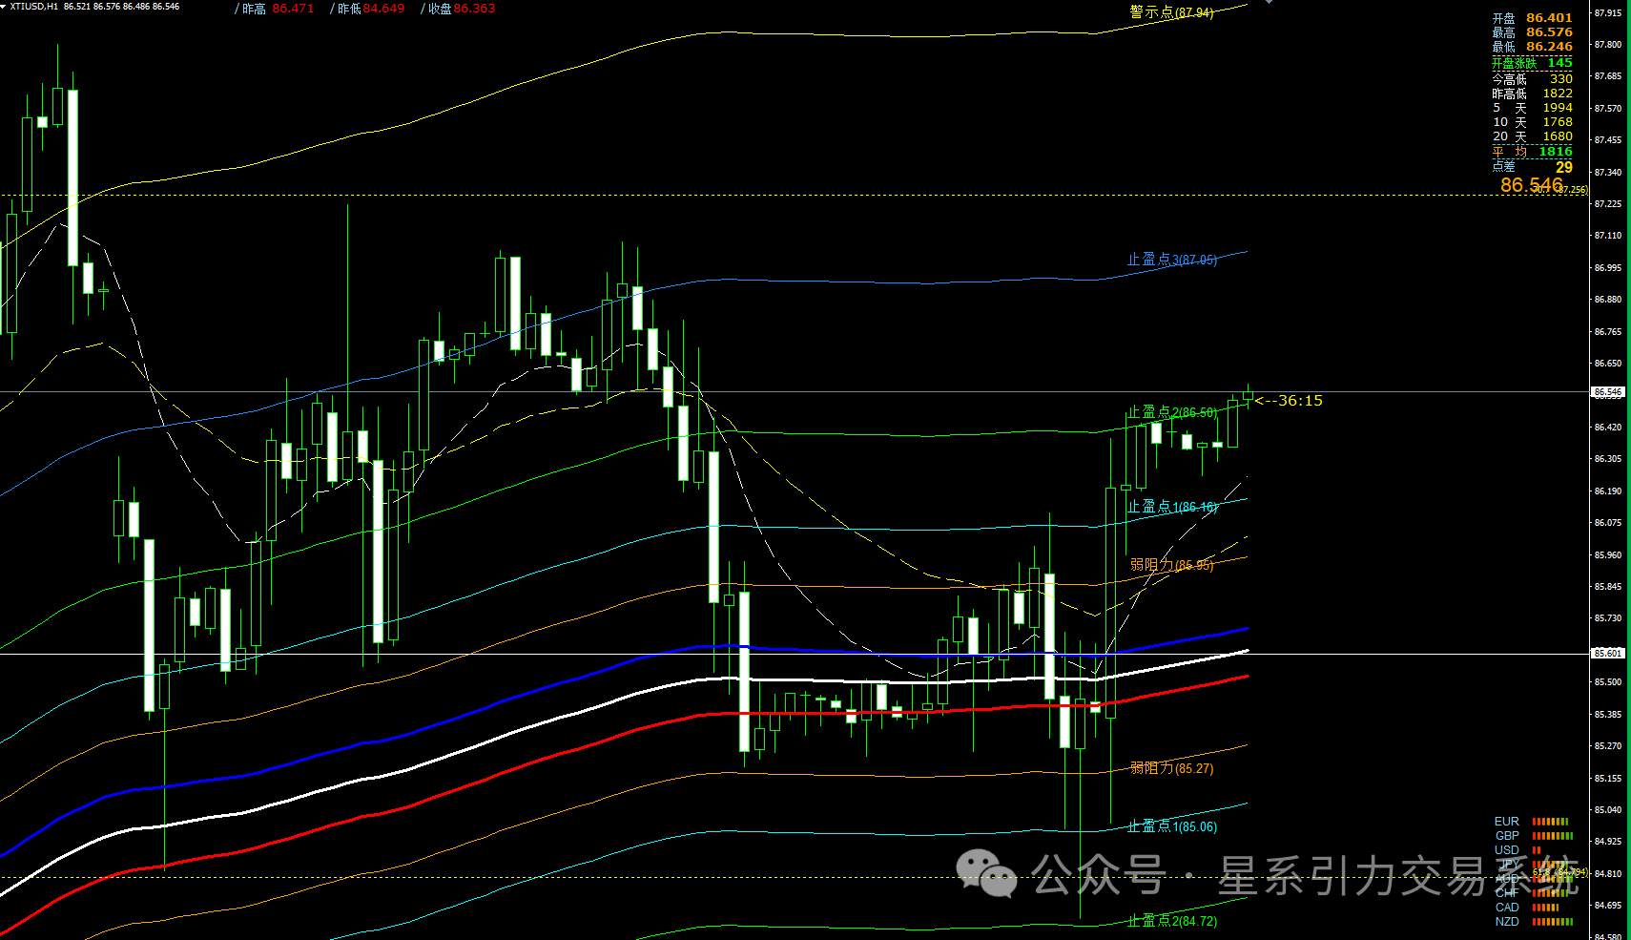Click the 87.800 price axis label
The image size is (1631, 940).
1608,45
